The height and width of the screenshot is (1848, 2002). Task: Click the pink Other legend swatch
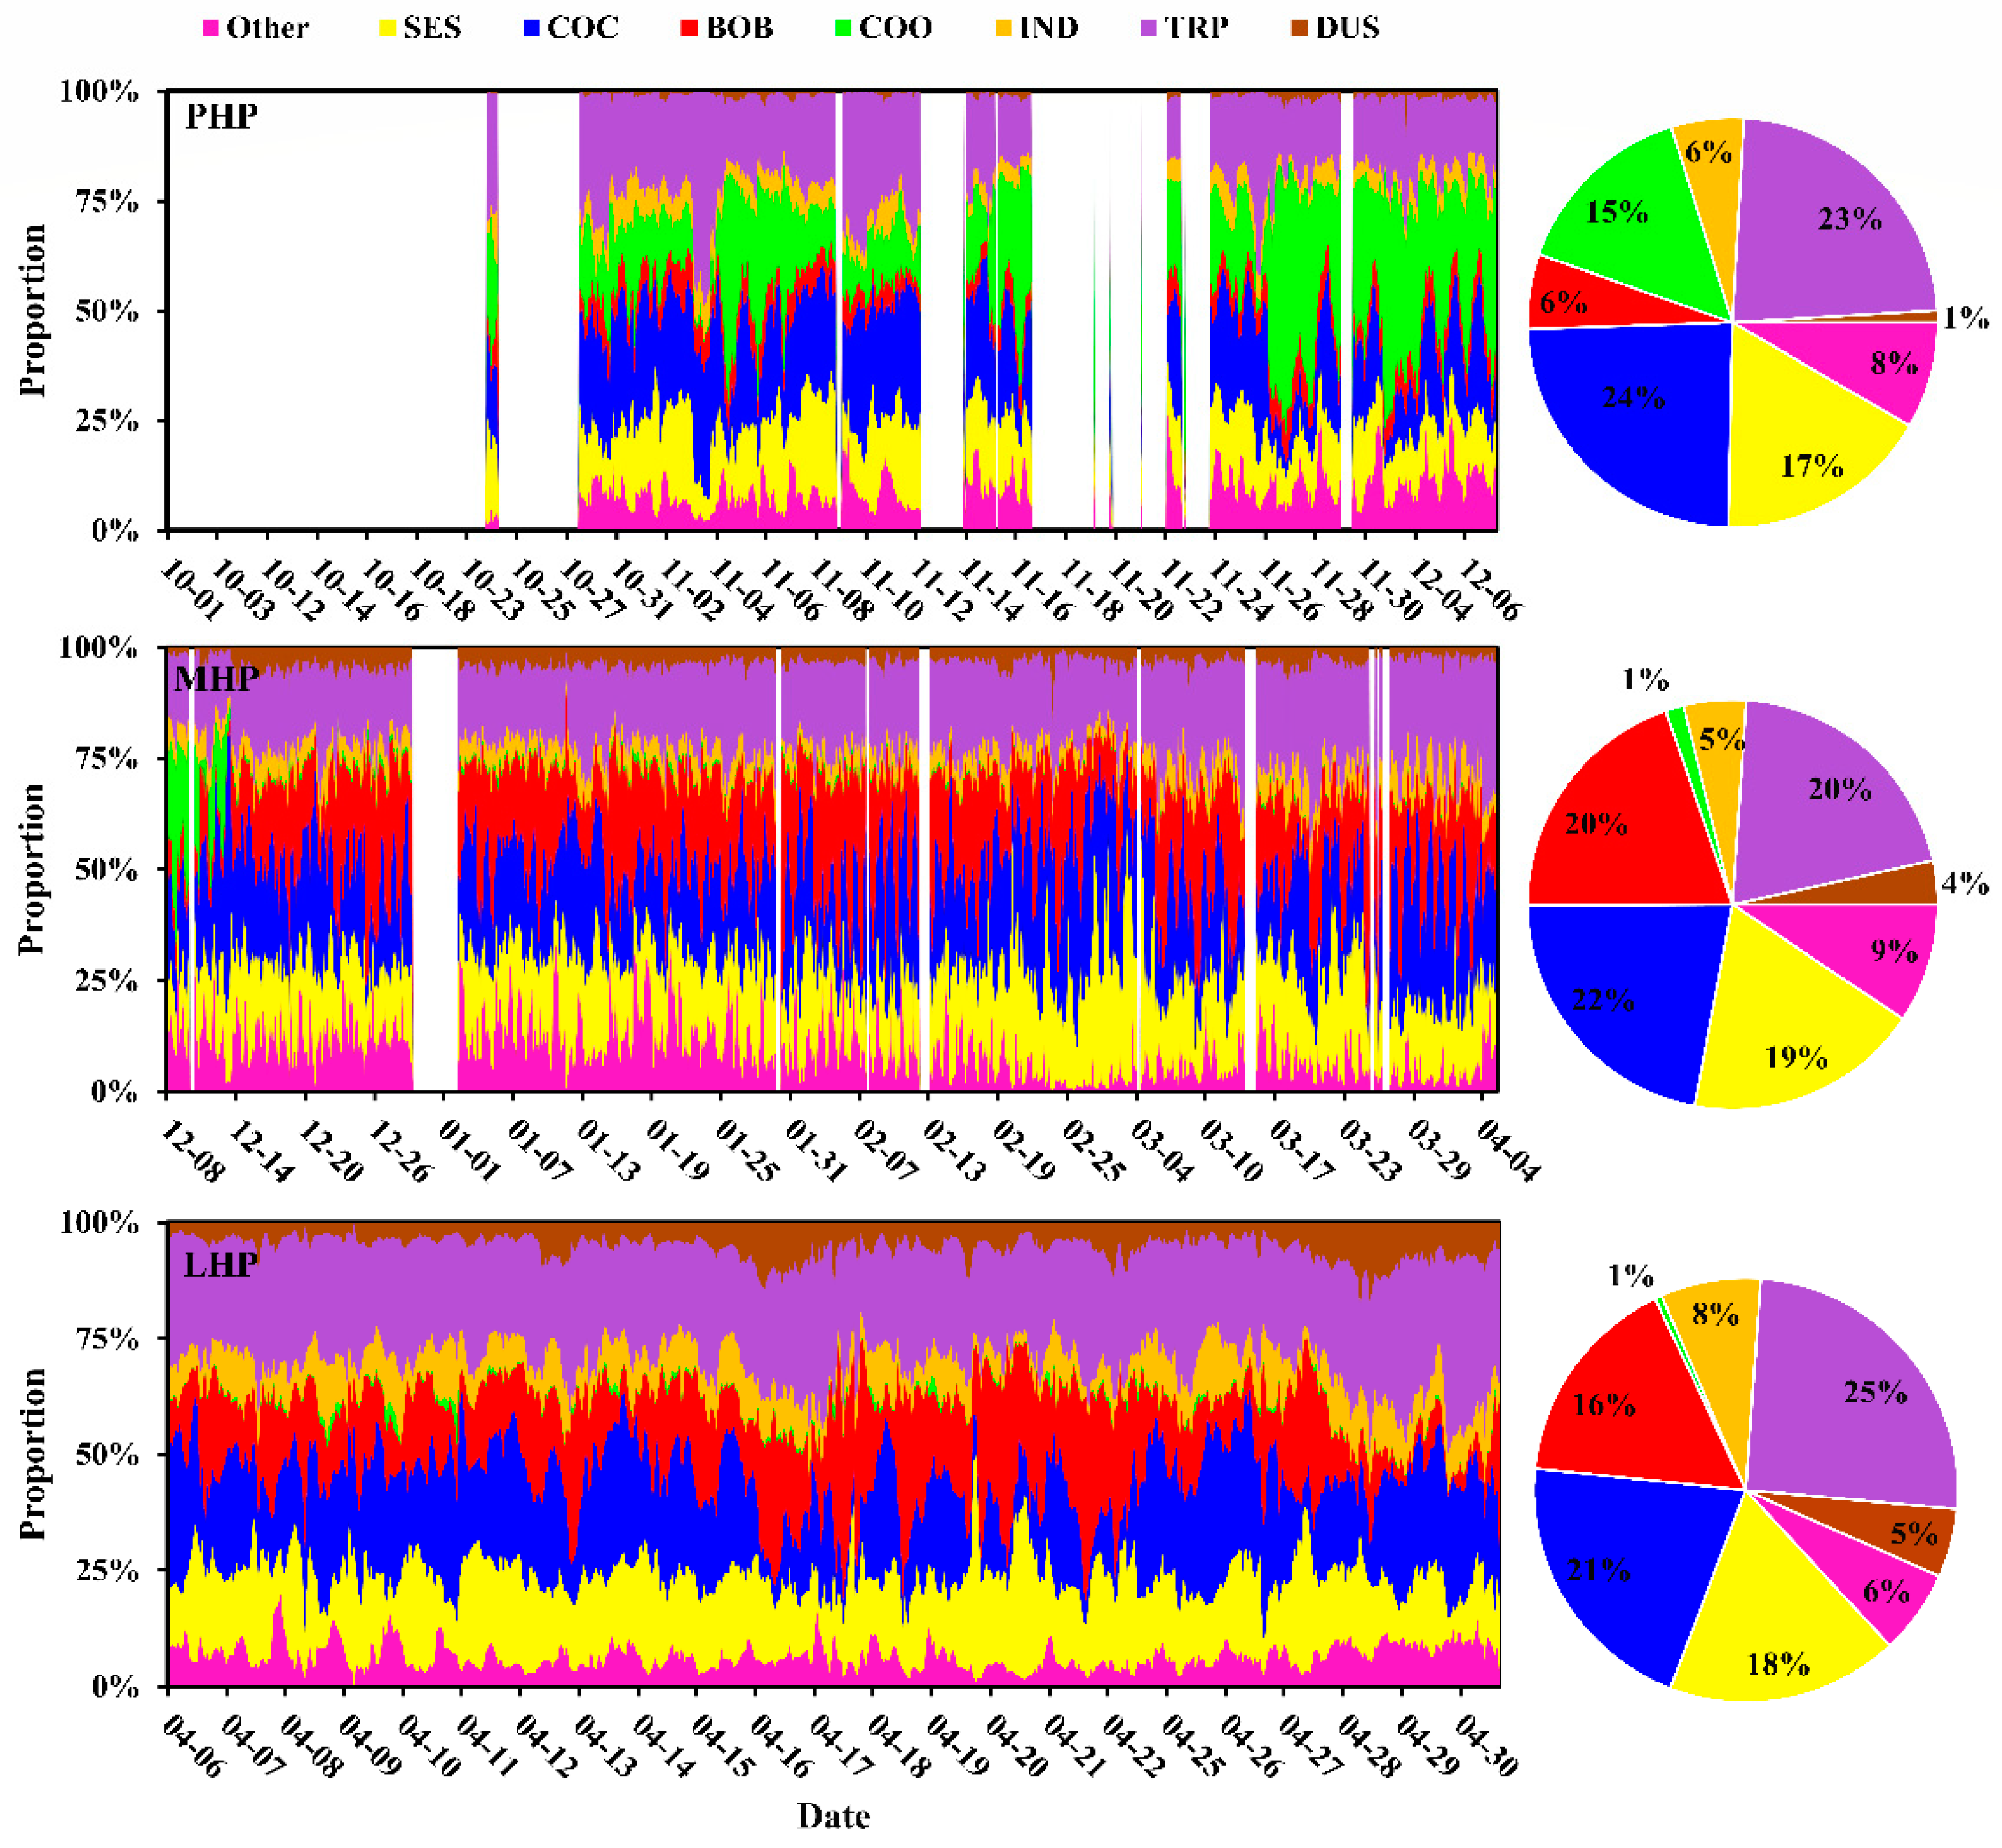210,29
